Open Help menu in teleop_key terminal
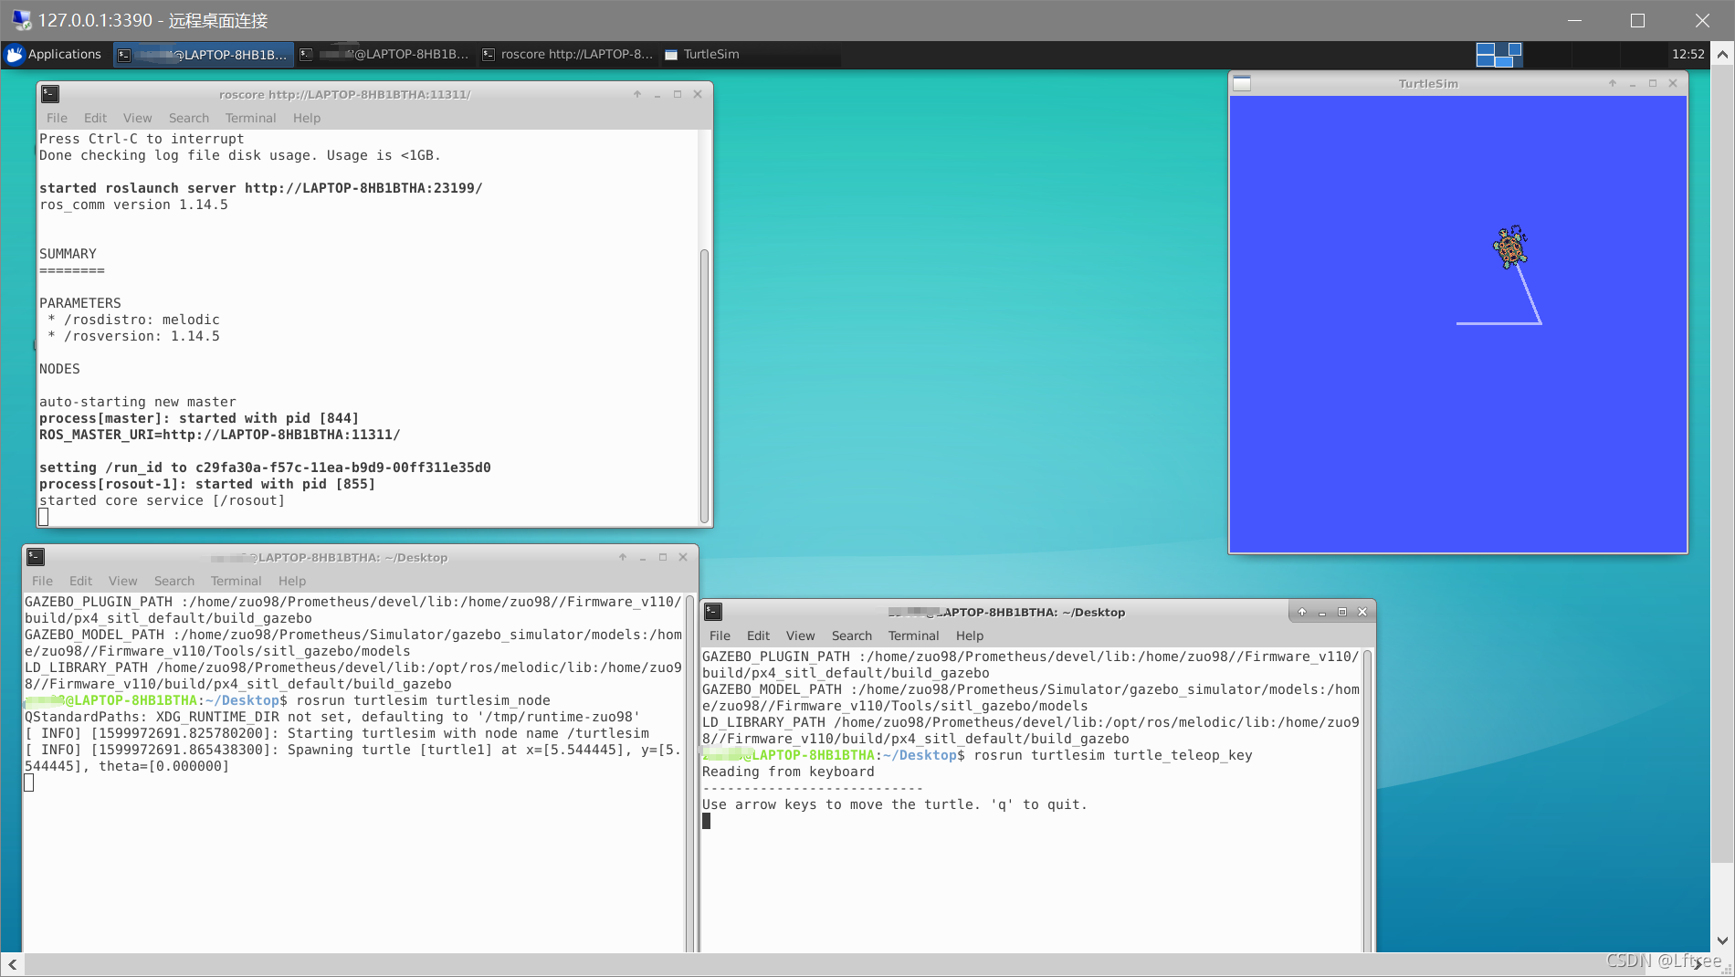Viewport: 1735px width, 977px height. pyautogui.click(x=970, y=636)
